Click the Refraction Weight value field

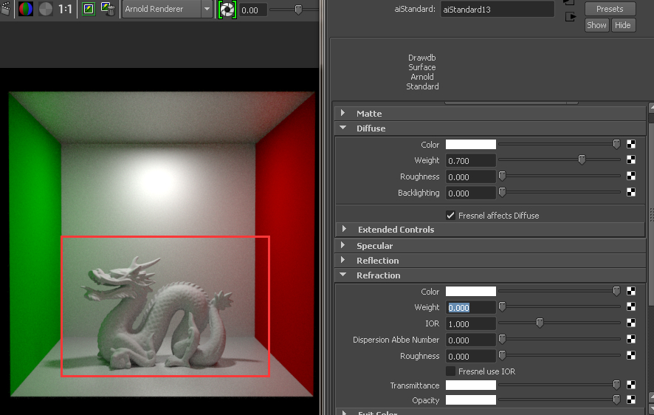pos(470,307)
